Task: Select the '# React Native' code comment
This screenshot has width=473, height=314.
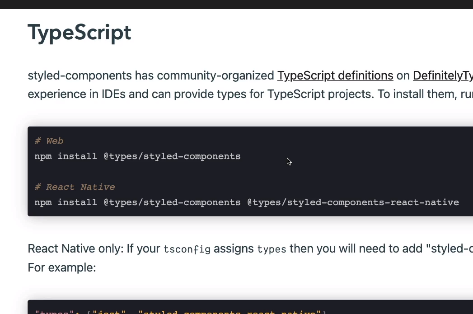Action: pos(75,187)
